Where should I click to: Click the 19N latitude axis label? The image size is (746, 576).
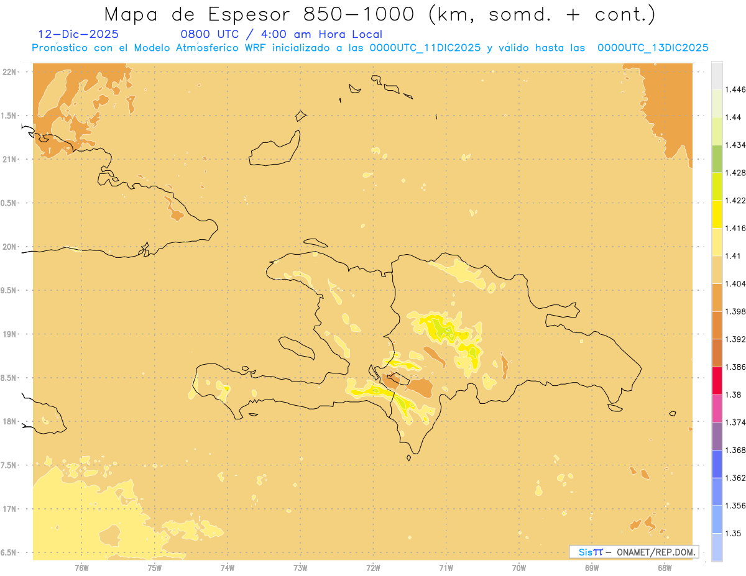[10, 334]
